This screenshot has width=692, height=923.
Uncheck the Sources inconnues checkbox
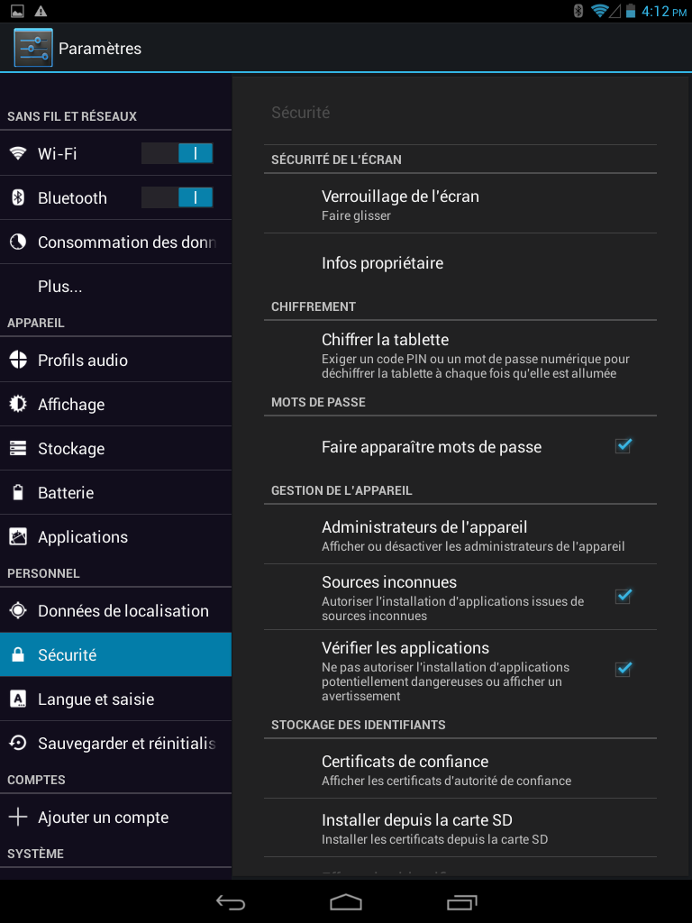pos(624,597)
